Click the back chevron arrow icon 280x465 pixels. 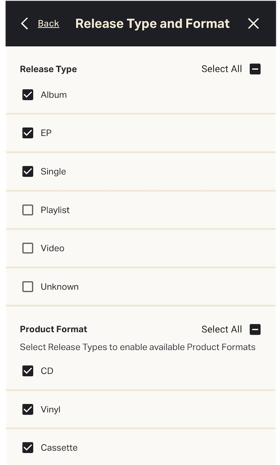click(25, 23)
